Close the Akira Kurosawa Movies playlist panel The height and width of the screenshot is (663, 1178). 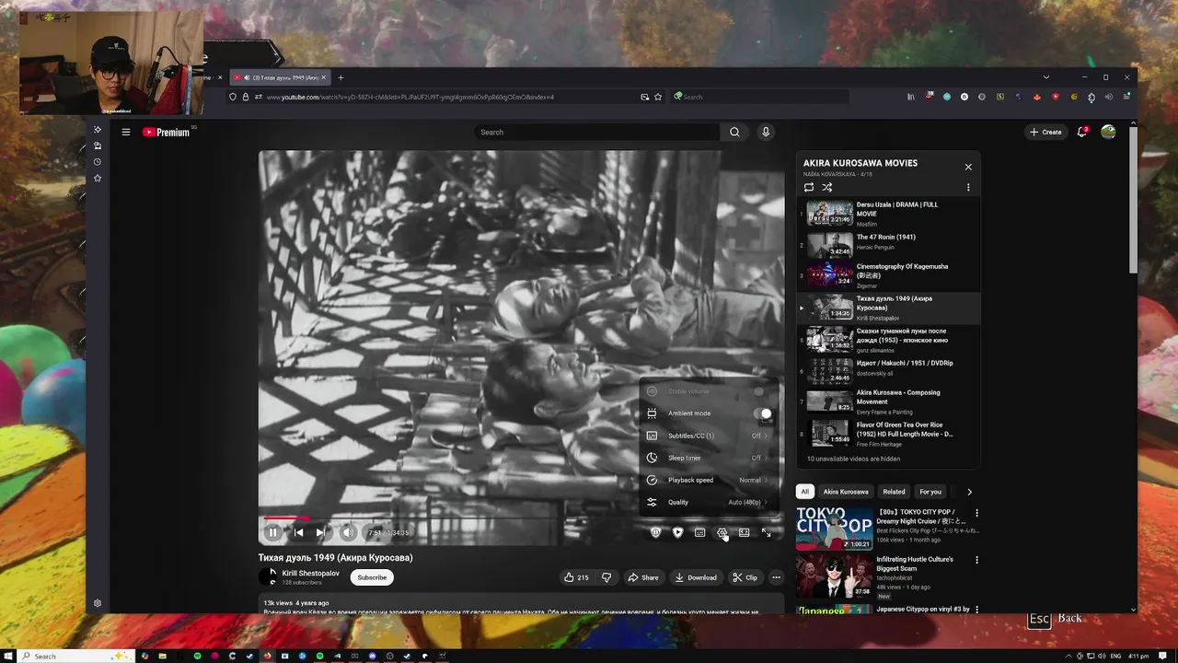(x=968, y=167)
